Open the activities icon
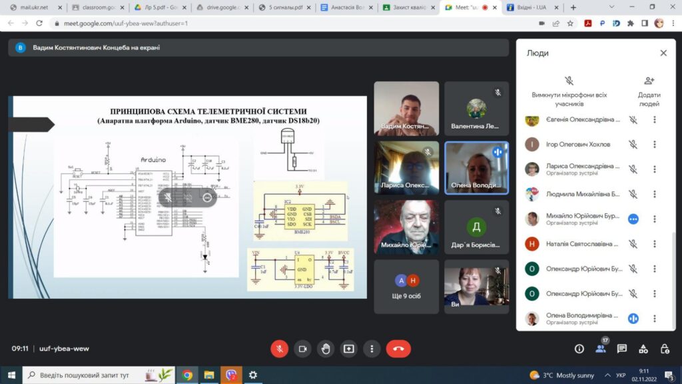The width and height of the screenshot is (682, 384). [643, 349]
